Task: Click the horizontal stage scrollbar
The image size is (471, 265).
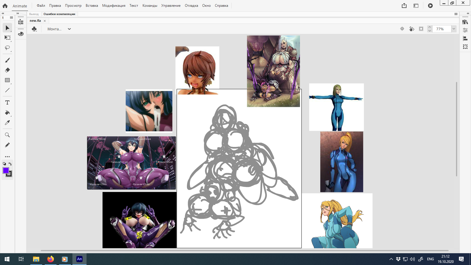Action: click(244, 251)
